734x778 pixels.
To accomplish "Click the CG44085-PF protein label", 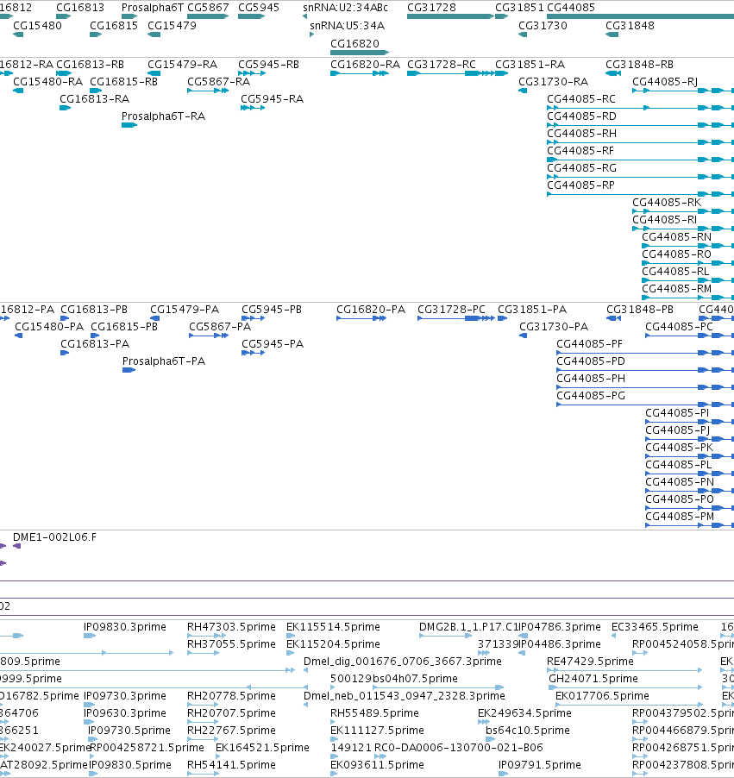I will point(589,344).
